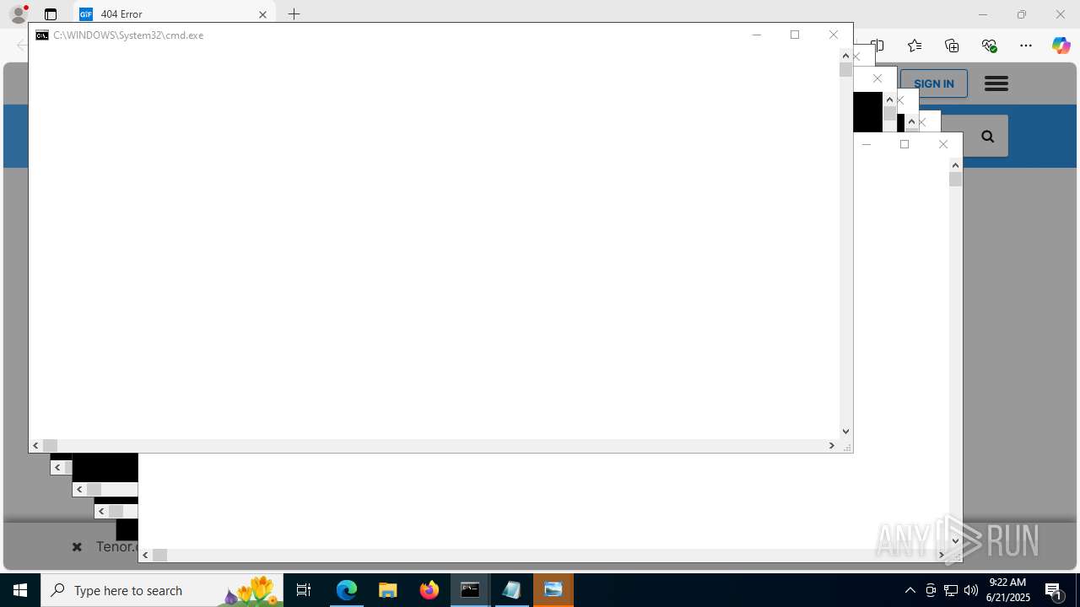Close the largest background cmd window
1080x607 pixels.
[943, 144]
